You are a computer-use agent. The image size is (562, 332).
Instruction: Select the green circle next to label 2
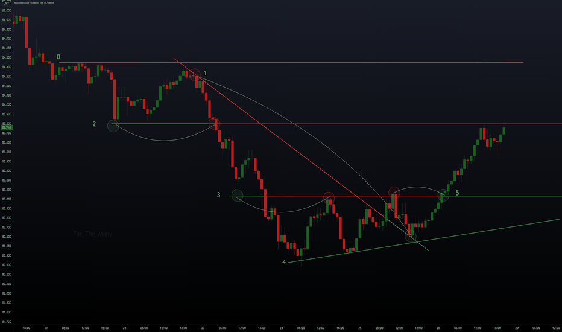(113, 126)
